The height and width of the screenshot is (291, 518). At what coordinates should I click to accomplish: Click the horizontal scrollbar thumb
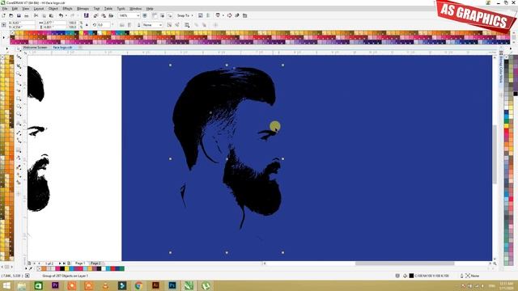405,264
